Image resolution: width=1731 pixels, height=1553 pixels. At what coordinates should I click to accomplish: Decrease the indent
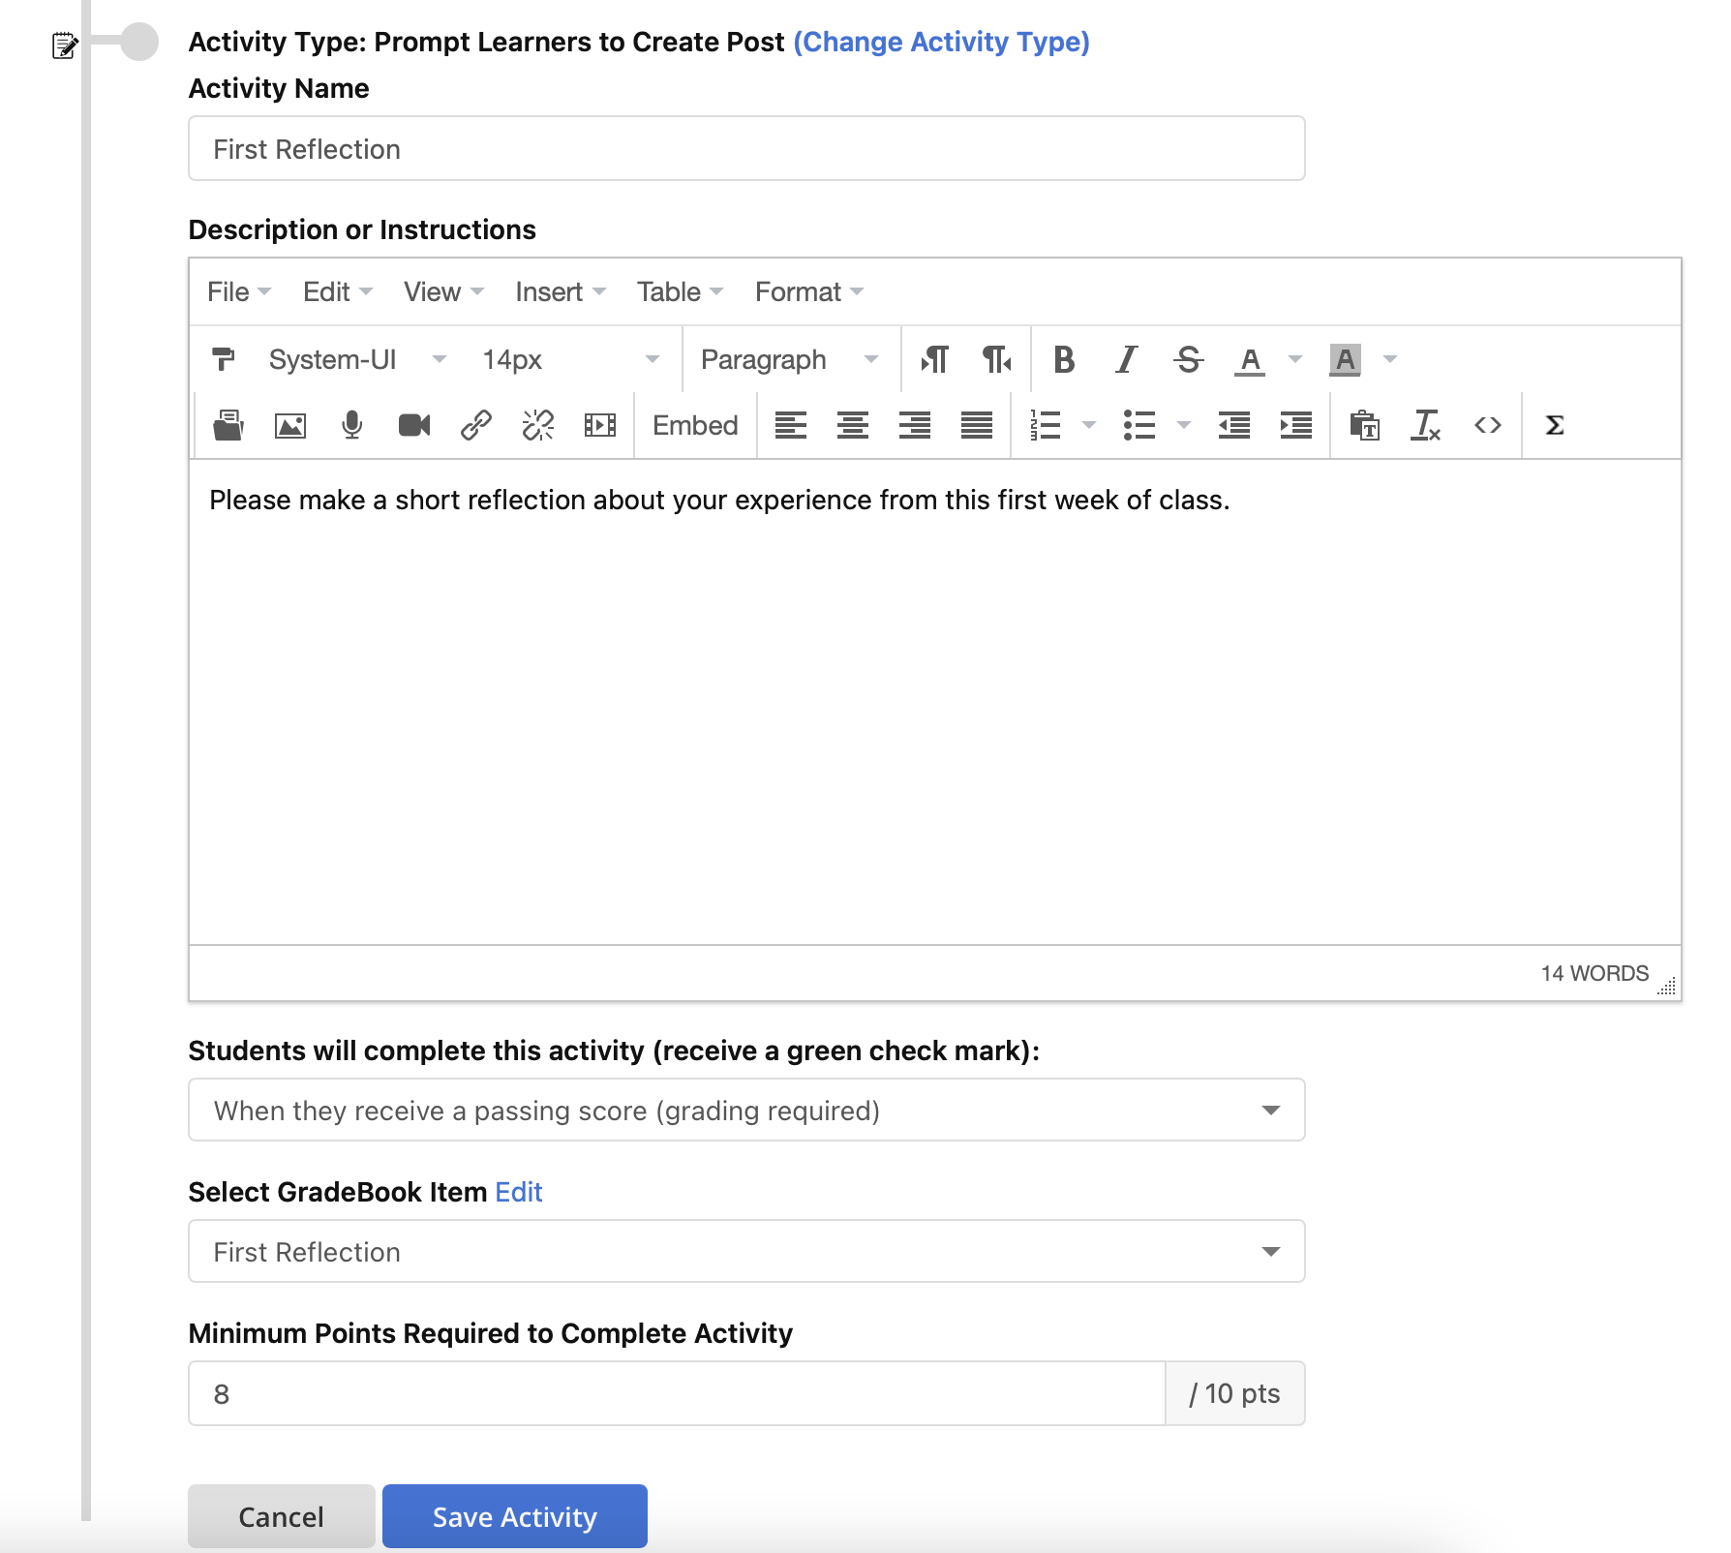tap(1234, 425)
